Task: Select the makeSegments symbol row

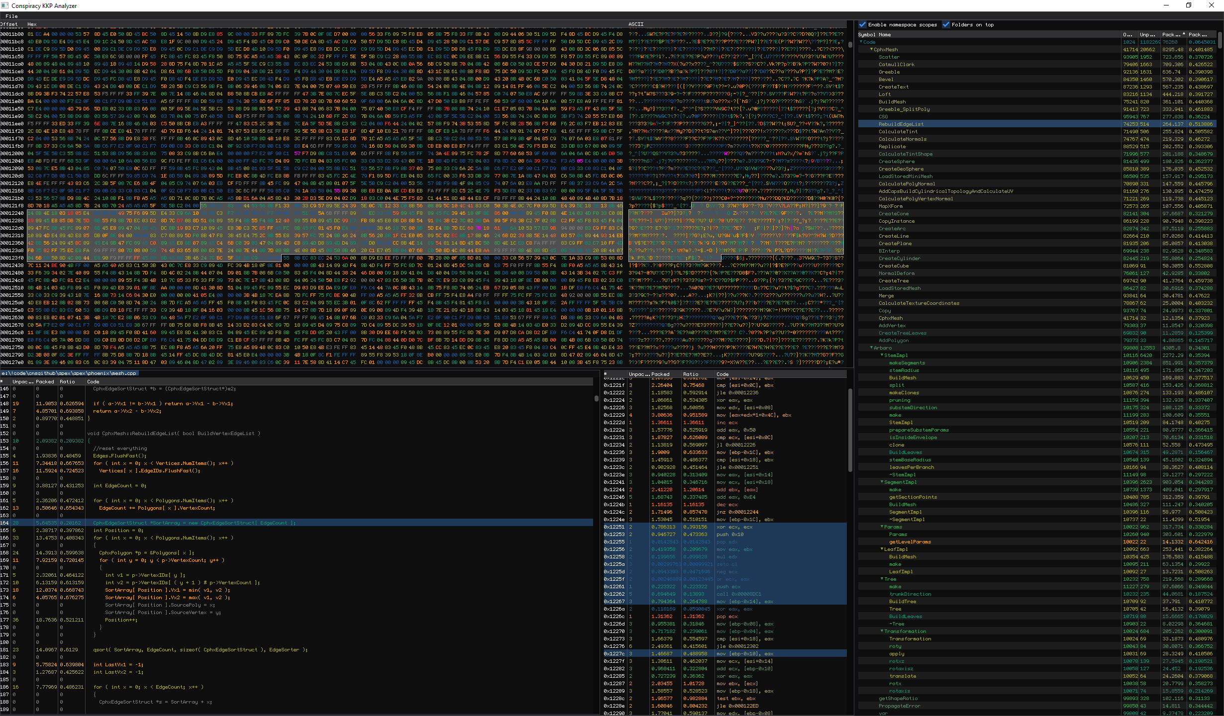Action: [1036, 362]
